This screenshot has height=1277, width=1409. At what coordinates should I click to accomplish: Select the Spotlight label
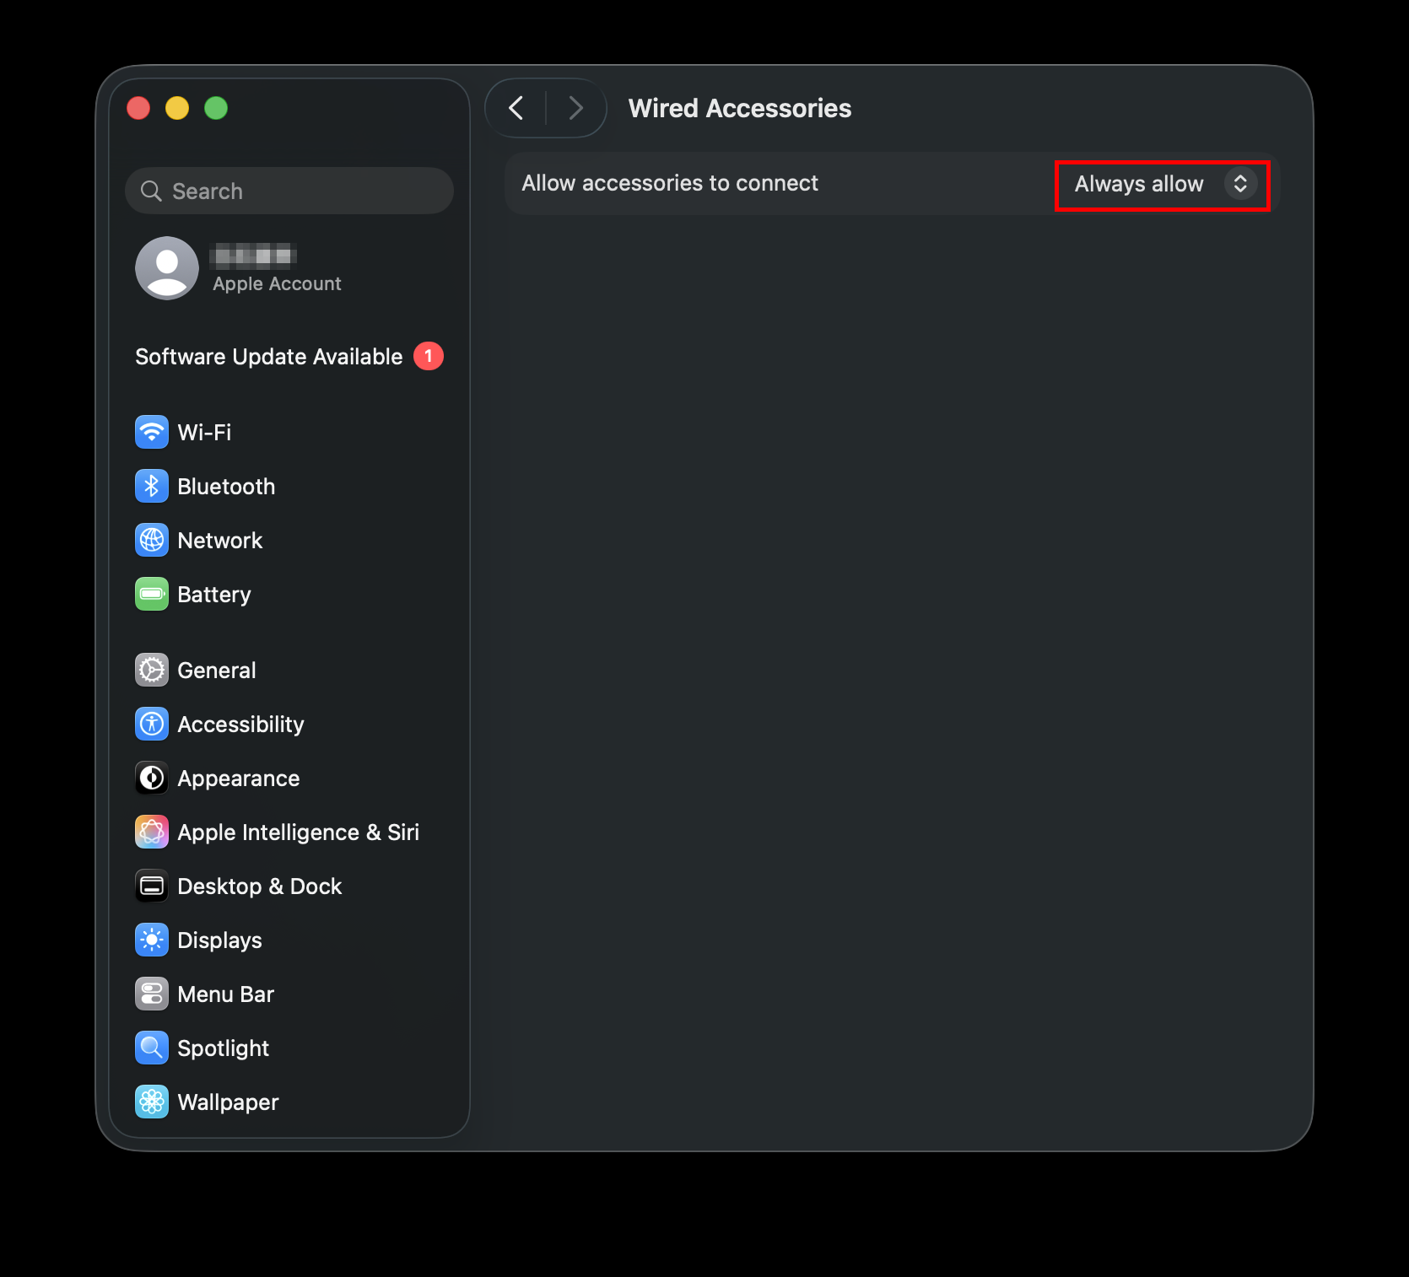224,1048
